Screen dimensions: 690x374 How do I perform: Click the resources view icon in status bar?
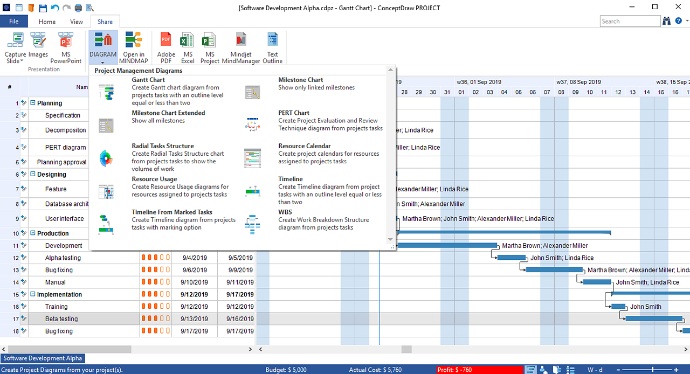click(544, 370)
